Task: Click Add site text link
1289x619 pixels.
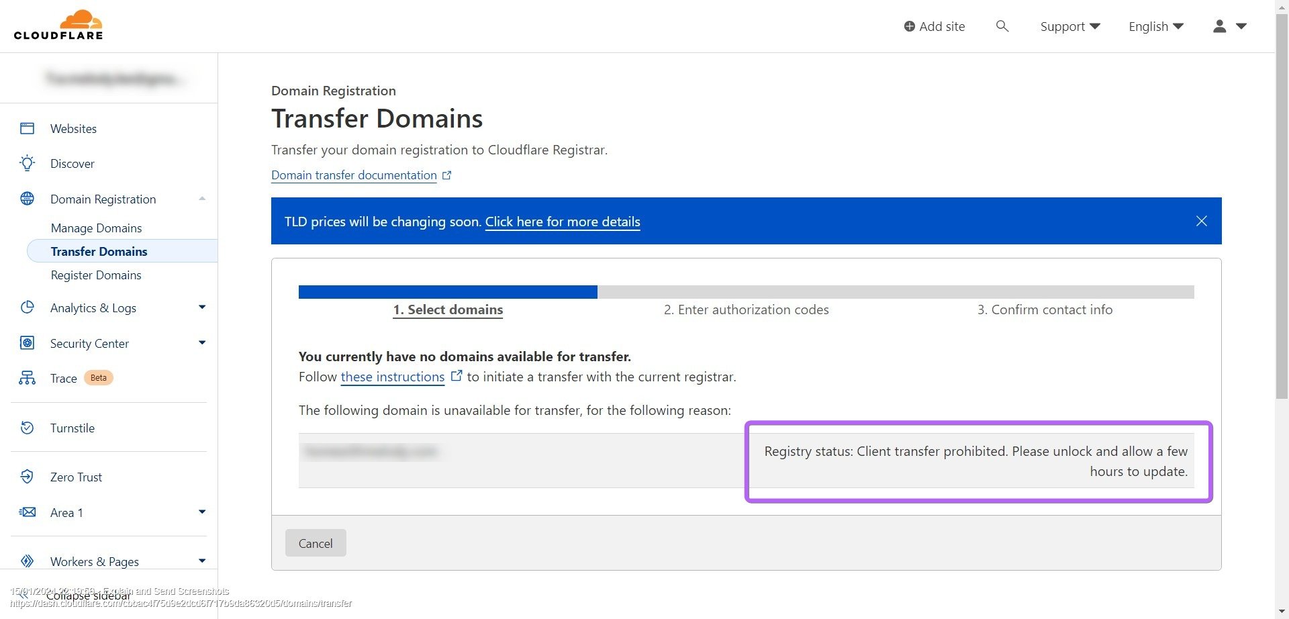Action: pyautogui.click(x=942, y=26)
